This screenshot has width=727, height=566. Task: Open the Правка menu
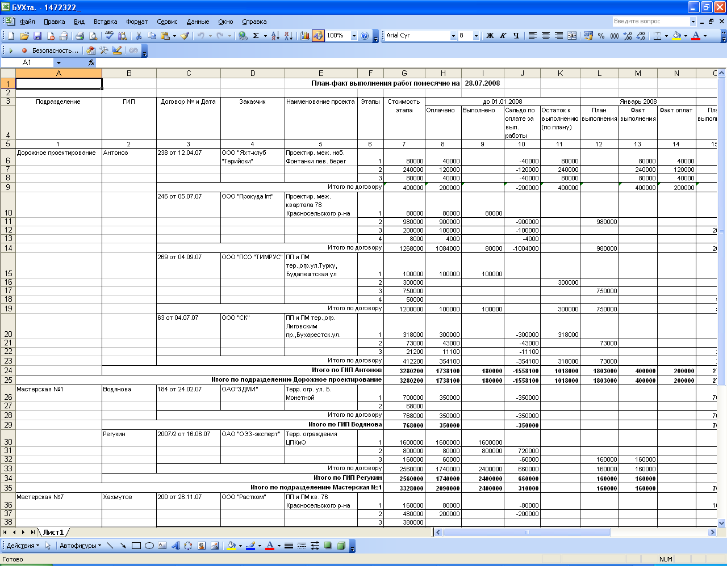[x=55, y=22]
